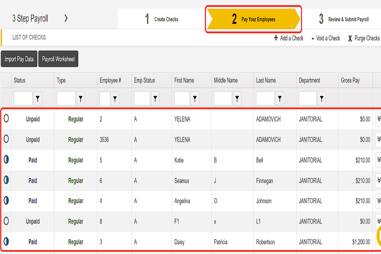Open the filter options for First Name column
Screen dimensions: 381x254
[195, 99]
